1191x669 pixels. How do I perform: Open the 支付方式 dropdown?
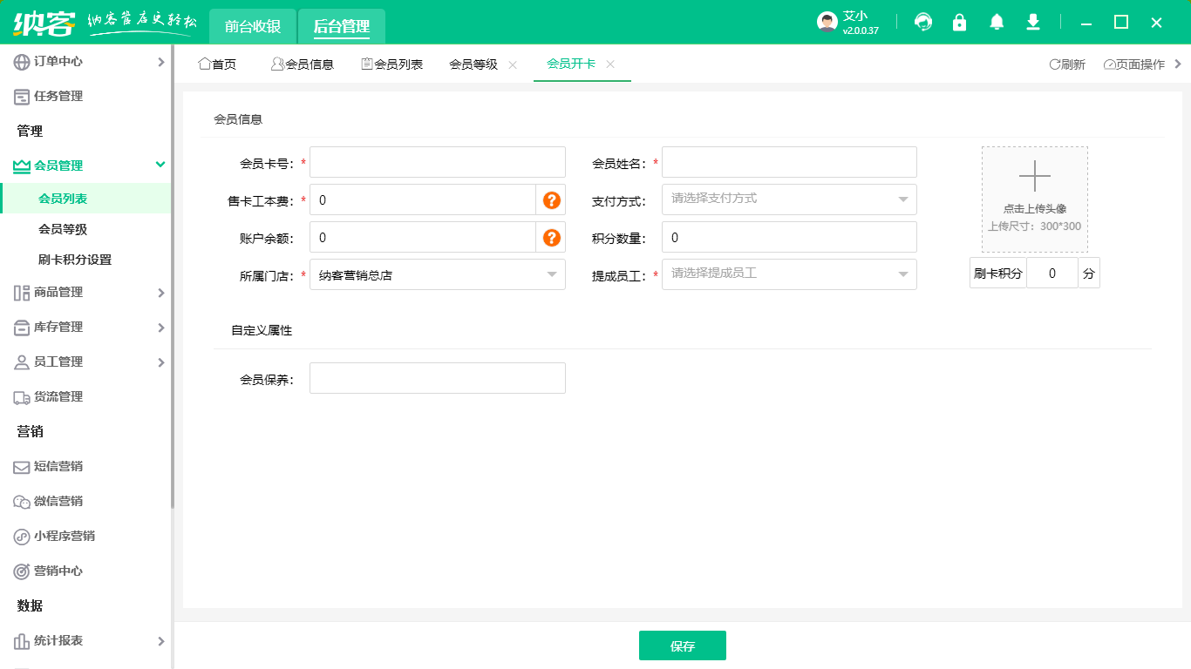pyautogui.click(x=788, y=199)
